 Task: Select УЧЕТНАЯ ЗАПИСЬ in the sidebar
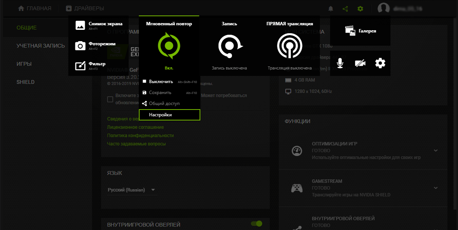[41, 46]
